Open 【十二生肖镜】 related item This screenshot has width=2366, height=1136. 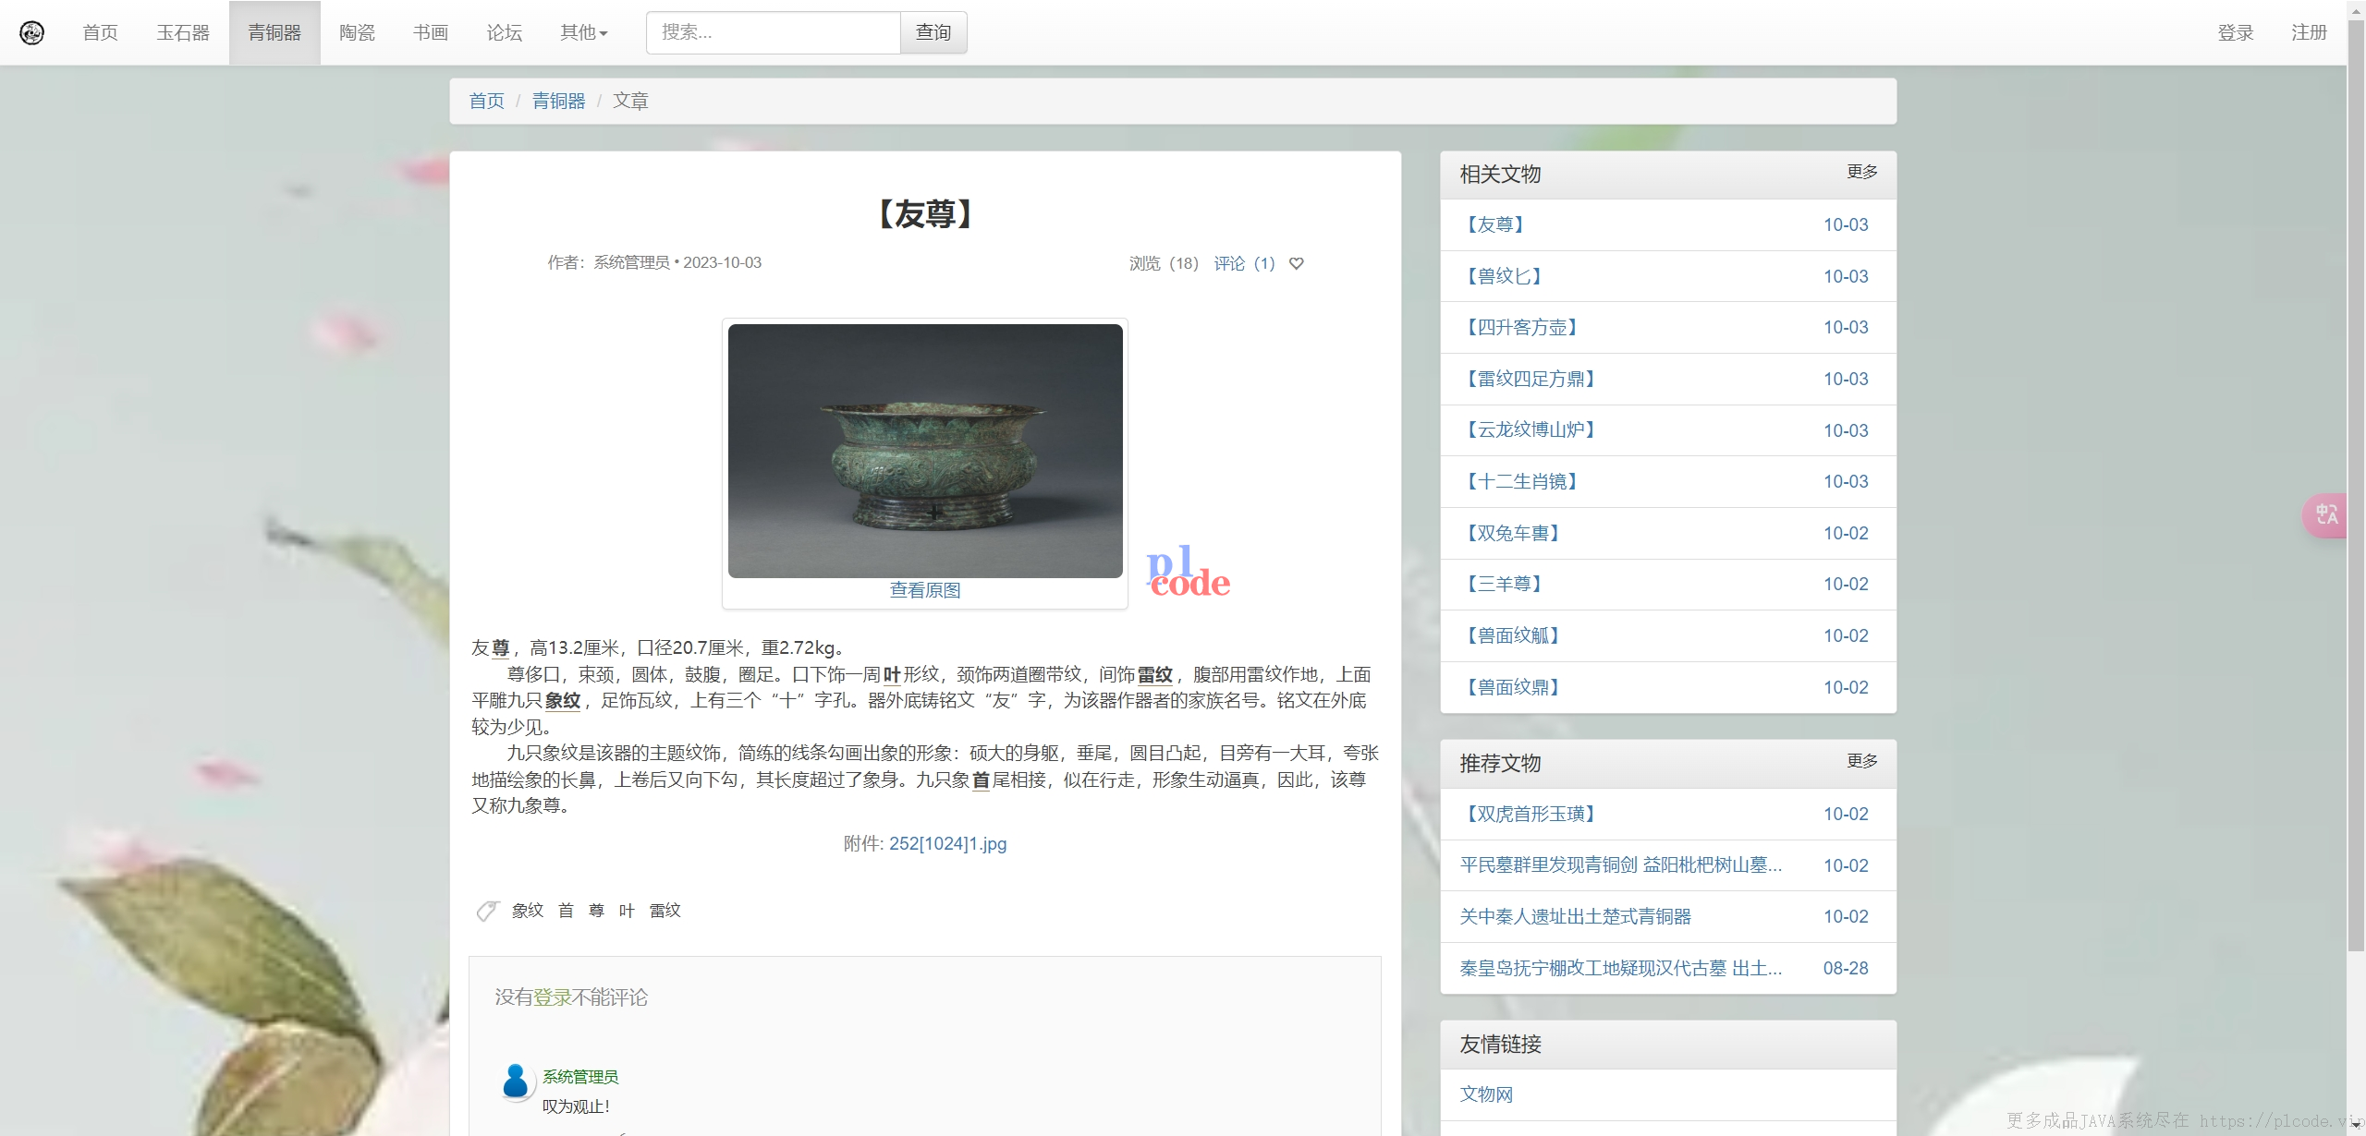1522,481
